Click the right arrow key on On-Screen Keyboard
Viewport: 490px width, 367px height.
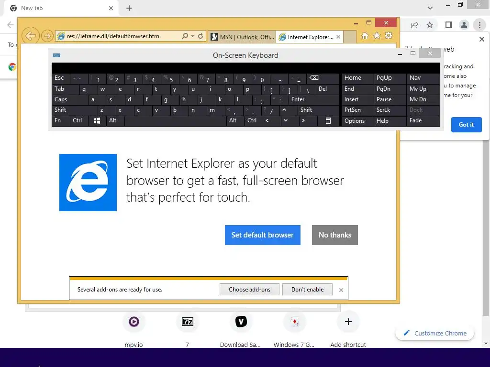point(303,120)
